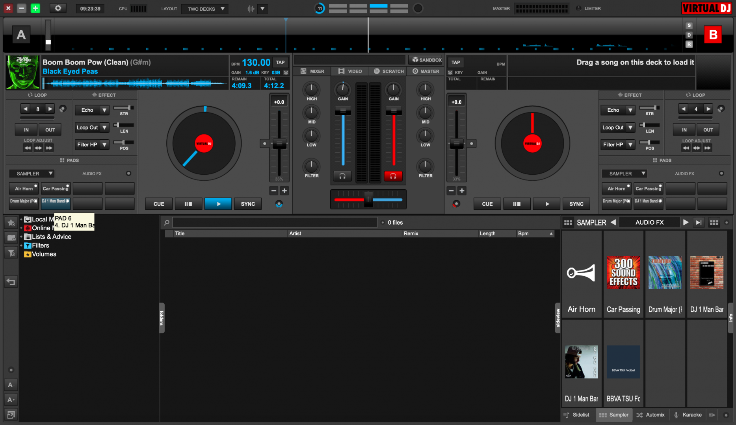Viewport: 736px width, 425px height.
Task: Go to previous sampler bank arrow
Action: pos(613,222)
